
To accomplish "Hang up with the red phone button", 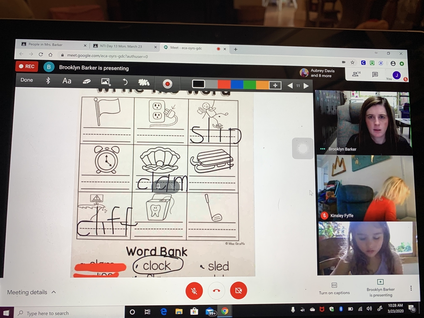I will click(216, 291).
